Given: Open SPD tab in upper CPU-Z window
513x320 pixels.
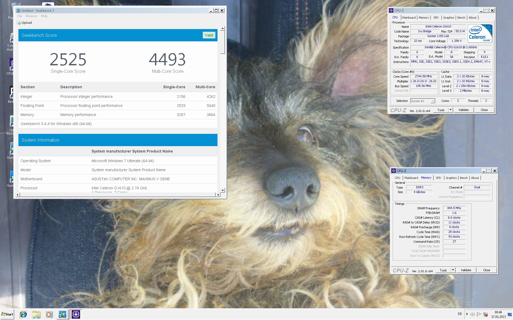Looking at the screenshot, I should pyautogui.click(x=436, y=18).
